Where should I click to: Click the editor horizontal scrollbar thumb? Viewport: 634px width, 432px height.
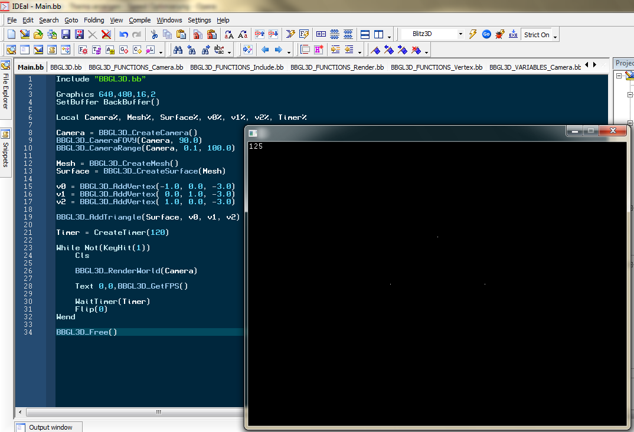coord(158,413)
